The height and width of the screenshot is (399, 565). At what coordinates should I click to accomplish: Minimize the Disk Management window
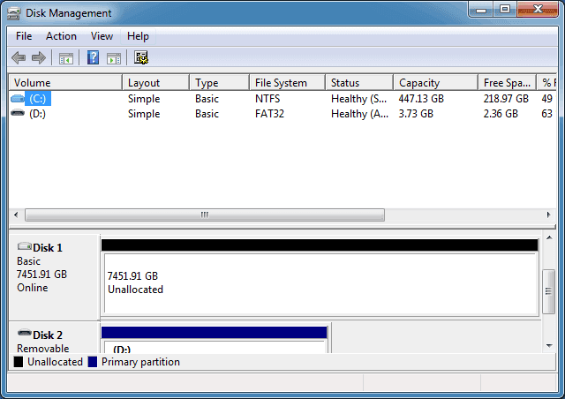tap(481, 10)
